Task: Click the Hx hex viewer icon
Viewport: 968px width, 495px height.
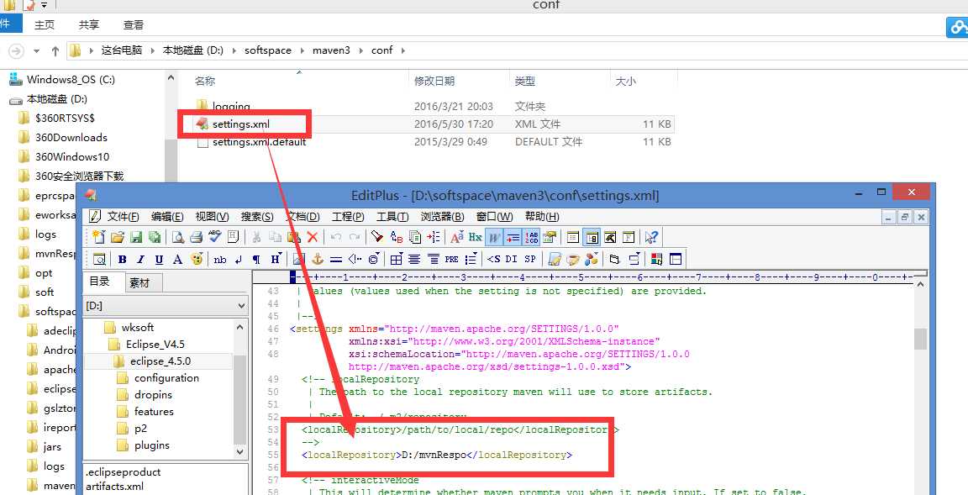Action: pyautogui.click(x=476, y=237)
